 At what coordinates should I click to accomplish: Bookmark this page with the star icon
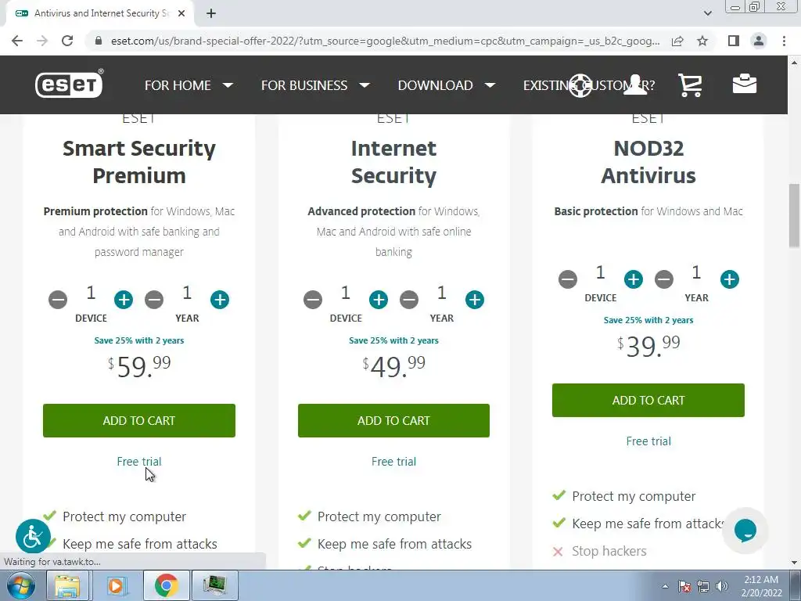(x=702, y=41)
